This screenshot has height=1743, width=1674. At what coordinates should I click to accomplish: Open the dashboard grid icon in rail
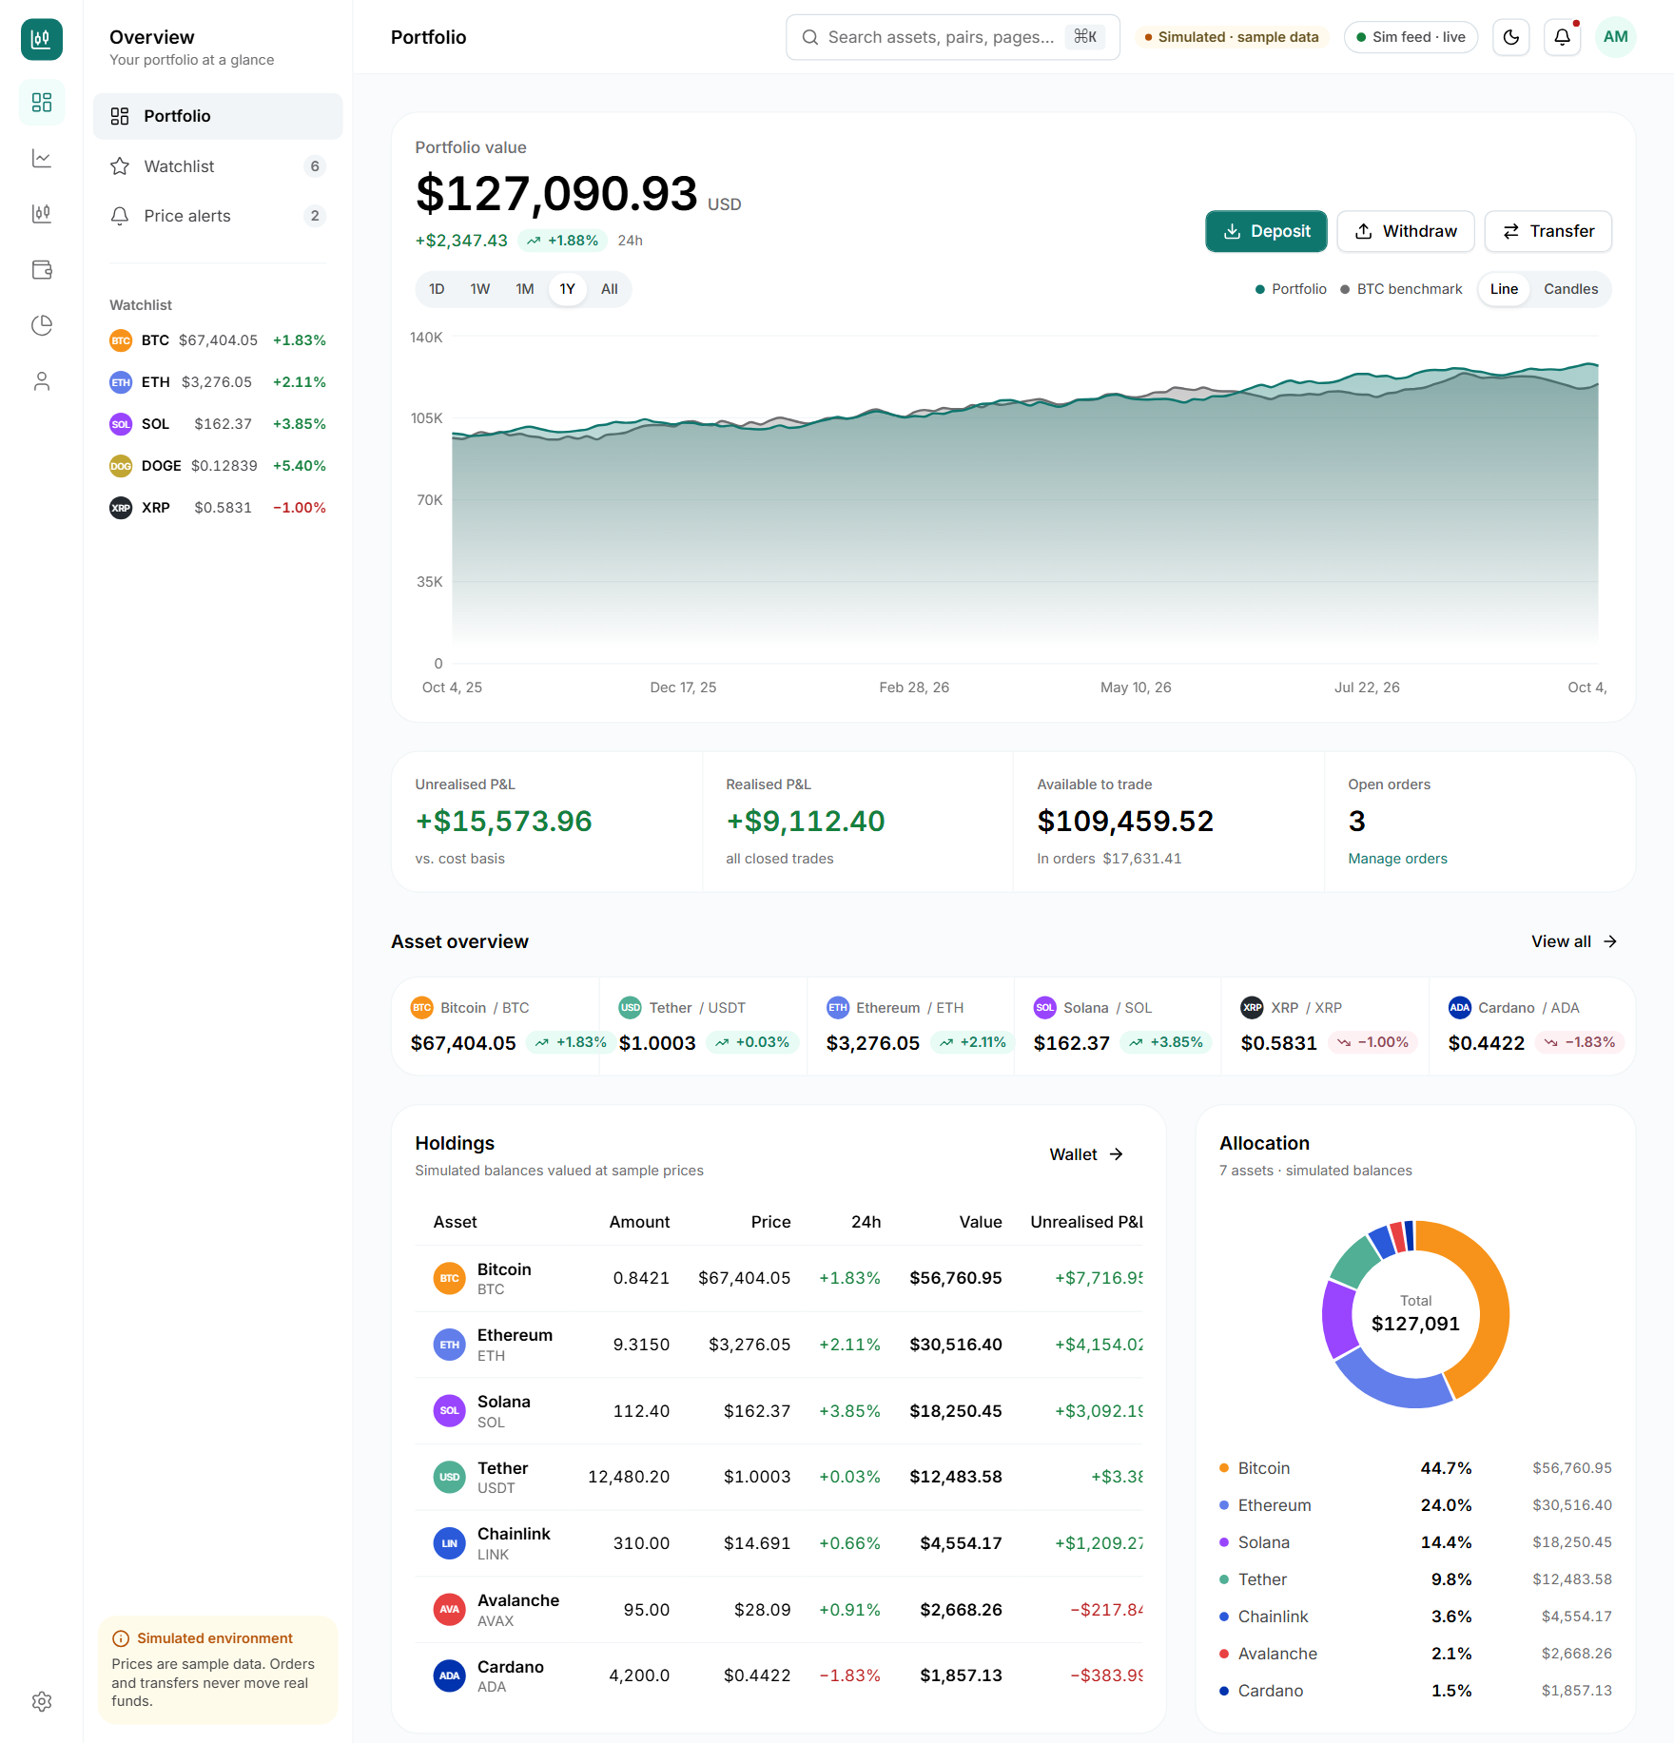pos(42,102)
